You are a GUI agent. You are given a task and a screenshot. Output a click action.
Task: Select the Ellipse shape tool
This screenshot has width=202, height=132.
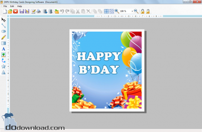click(3, 31)
